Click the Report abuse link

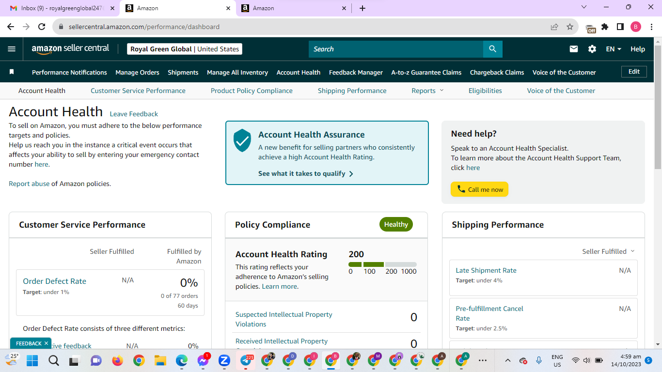click(x=29, y=184)
